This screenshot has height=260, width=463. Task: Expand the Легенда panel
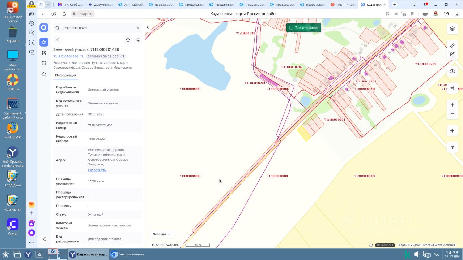(161, 234)
